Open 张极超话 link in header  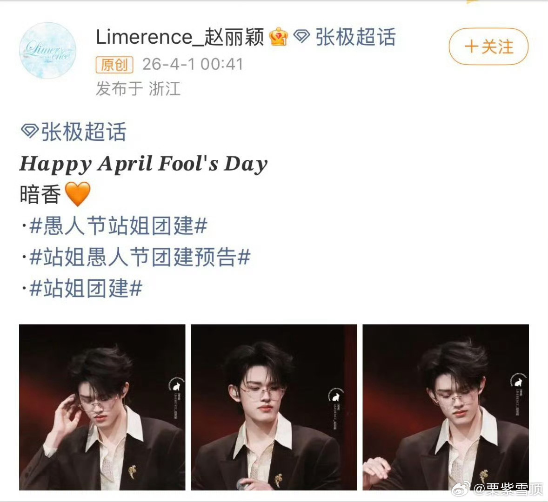pyautogui.click(x=355, y=37)
